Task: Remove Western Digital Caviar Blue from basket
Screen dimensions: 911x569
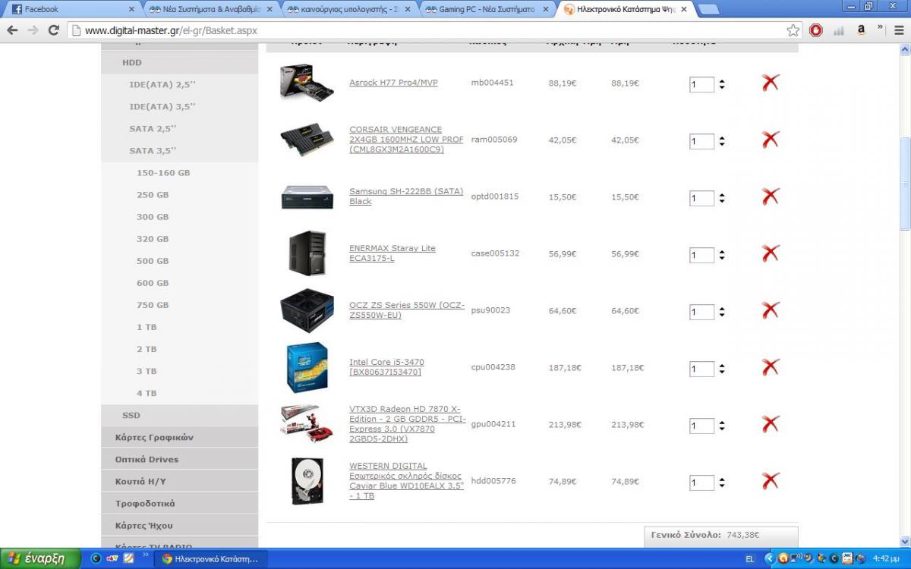Action: coord(771,481)
